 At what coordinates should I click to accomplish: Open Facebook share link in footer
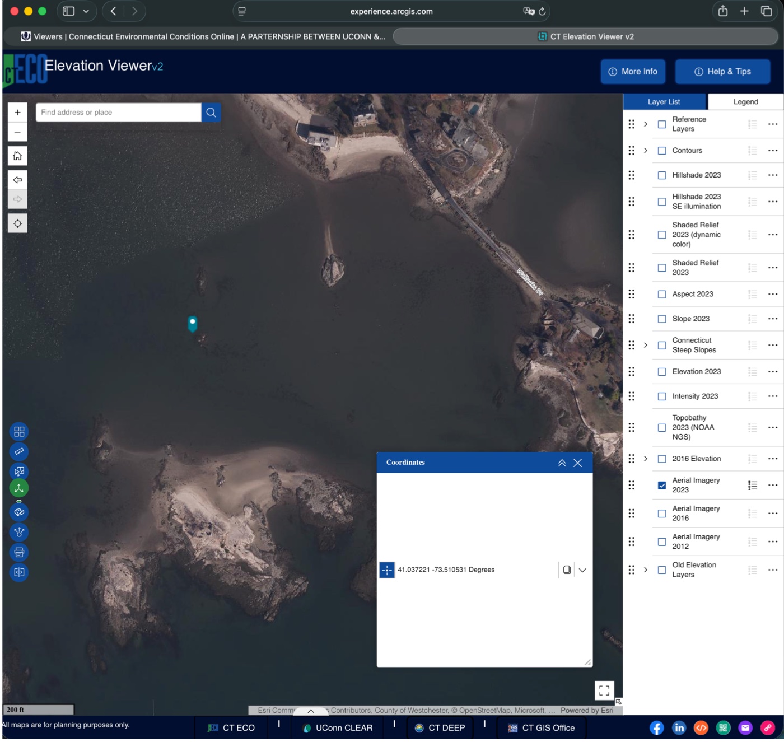pos(657,728)
